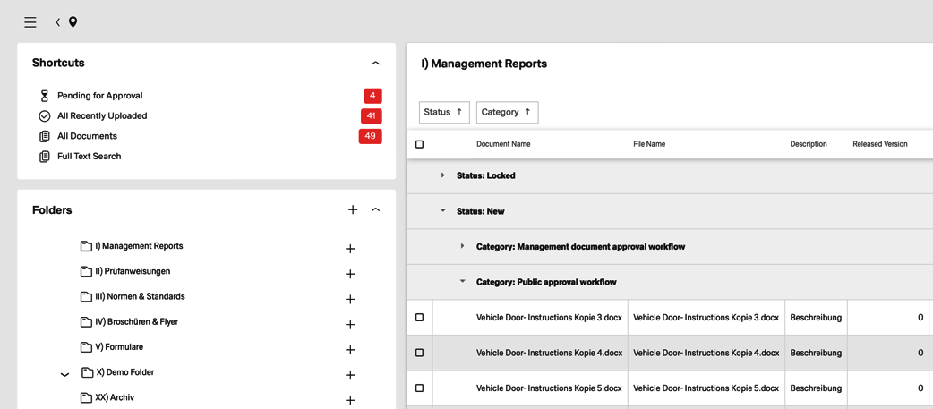Click the Full Text Search icon
This screenshot has height=409, width=933.
click(44, 157)
